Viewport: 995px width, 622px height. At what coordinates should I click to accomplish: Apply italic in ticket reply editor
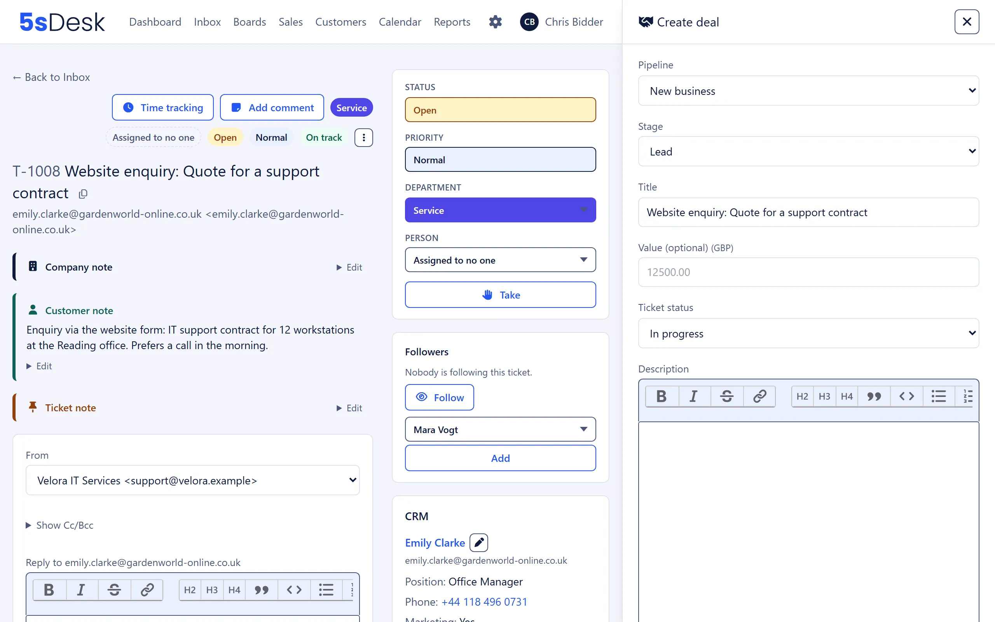[81, 590]
